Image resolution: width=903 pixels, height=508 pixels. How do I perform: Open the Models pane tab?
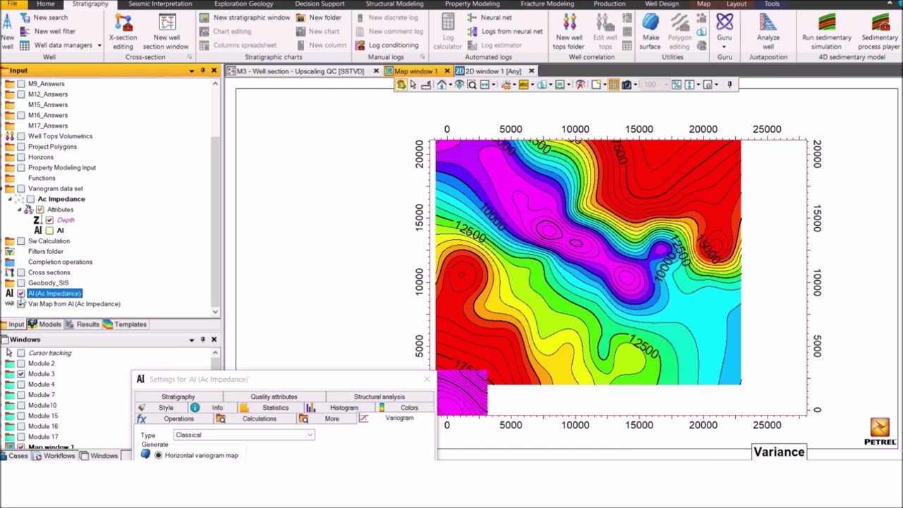point(44,325)
